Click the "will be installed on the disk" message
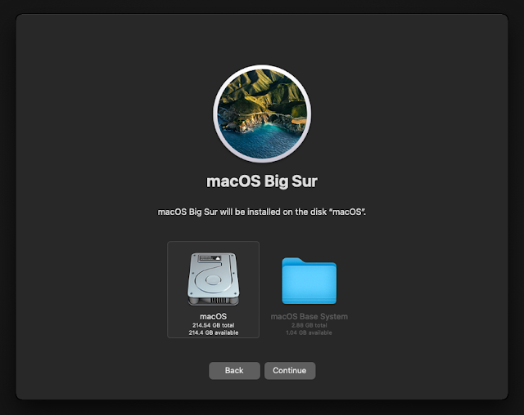Screen dimensions: 524x415 tap(262, 212)
